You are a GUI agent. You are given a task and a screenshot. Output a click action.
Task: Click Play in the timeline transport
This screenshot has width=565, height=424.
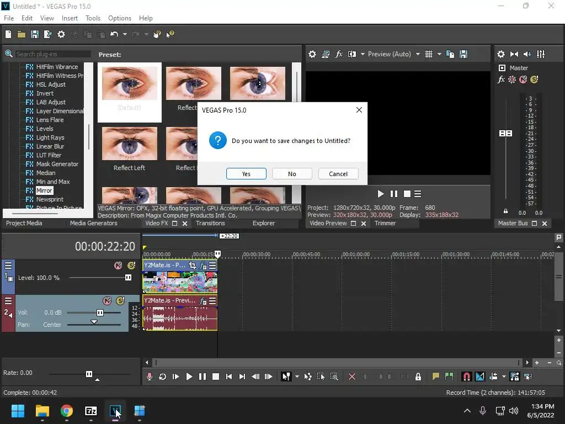[189, 377]
